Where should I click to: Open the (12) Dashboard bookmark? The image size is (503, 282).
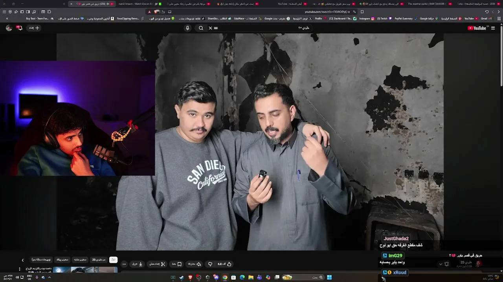[x=343, y=18]
